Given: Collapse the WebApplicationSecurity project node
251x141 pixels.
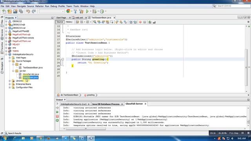Looking at the screenshot, I should (6, 54).
